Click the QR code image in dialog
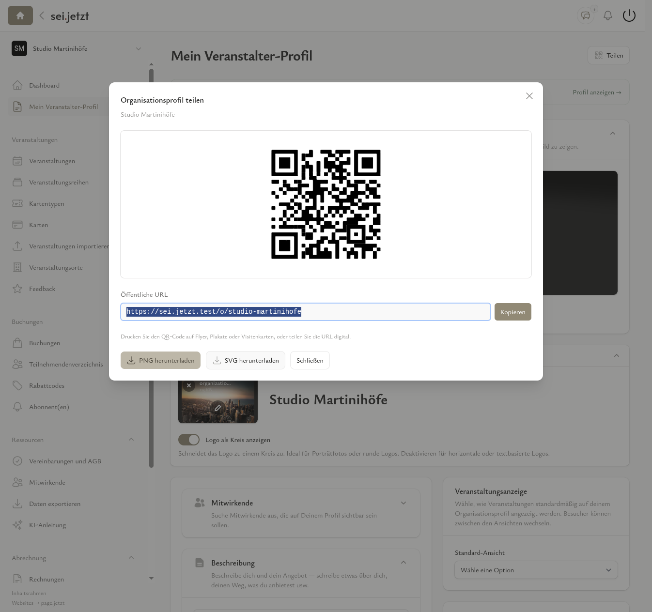This screenshot has width=652, height=612. click(326, 204)
